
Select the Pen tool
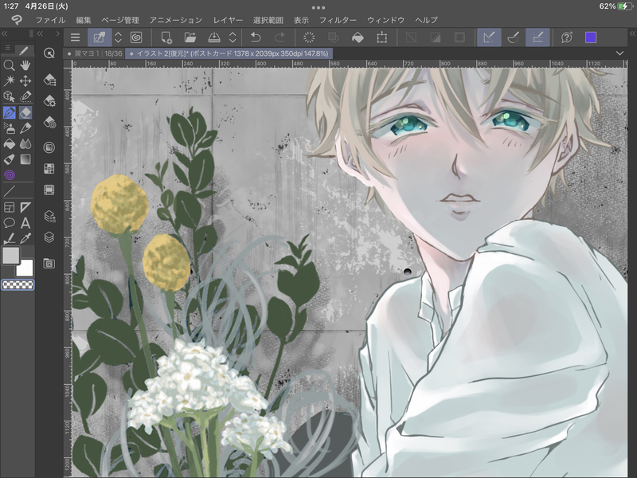tap(9, 112)
